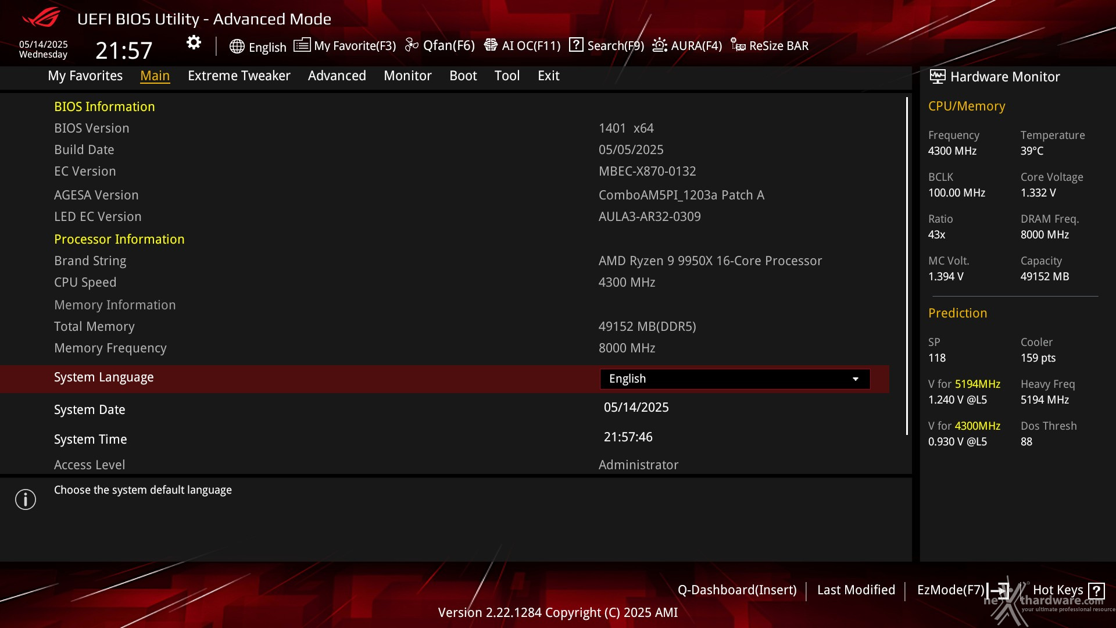1116x628 pixels.
Task: Open settings via the gear icon
Action: (x=194, y=42)
